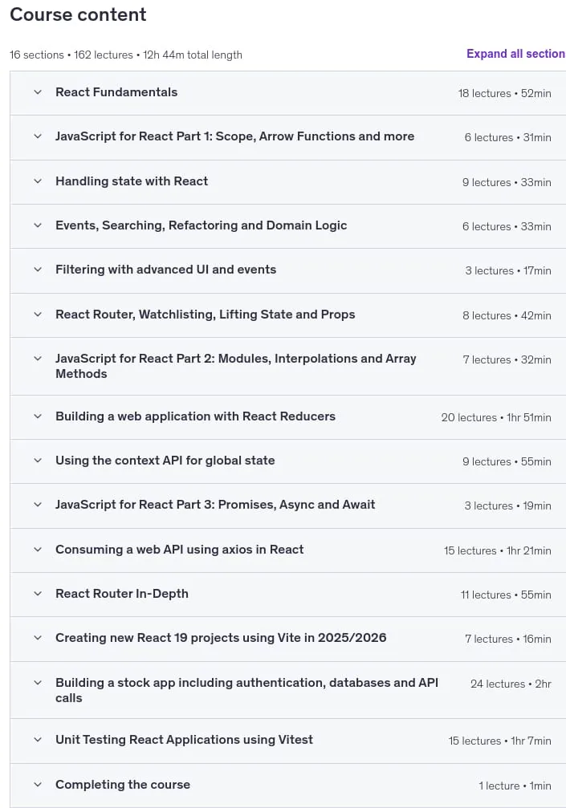Expand Events, Searching, Refactoring and Domain Logic
Screen dimensions: 566x808
(x=38, y=225)
